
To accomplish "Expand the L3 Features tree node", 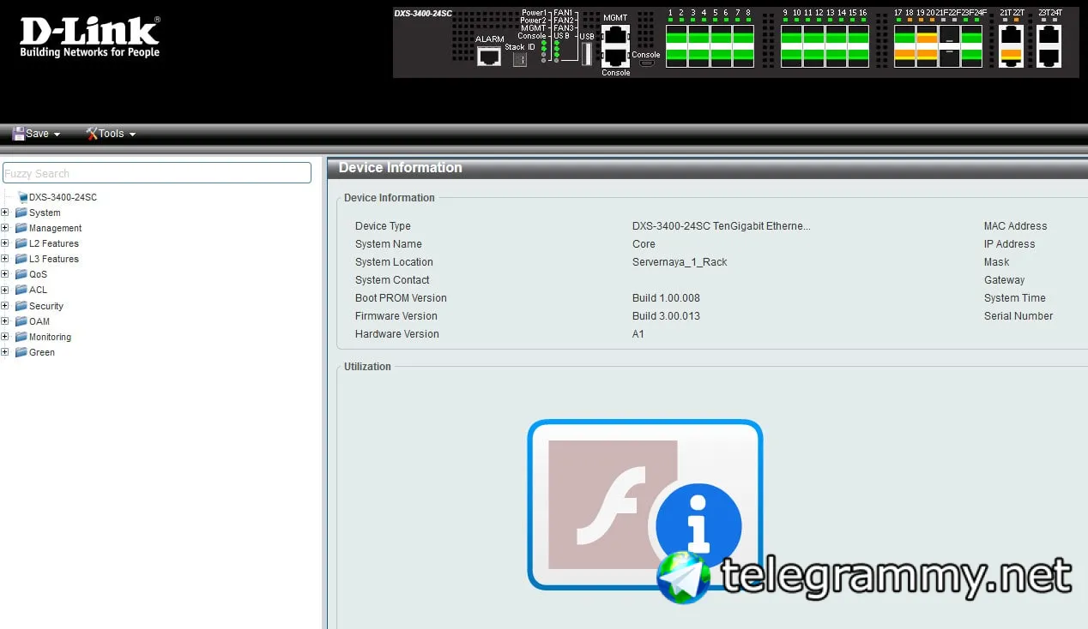I will [5, 259].
